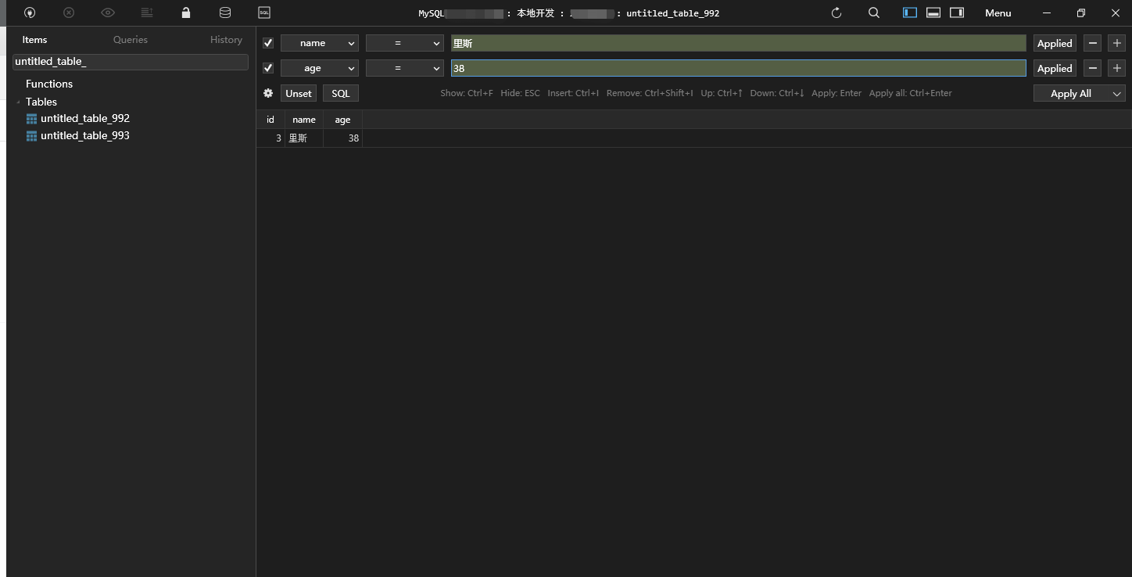This screenshot has width=1132, height=577.
Task: Select the untitled_table_993 table in the sidebar
Action: point(85,135)
